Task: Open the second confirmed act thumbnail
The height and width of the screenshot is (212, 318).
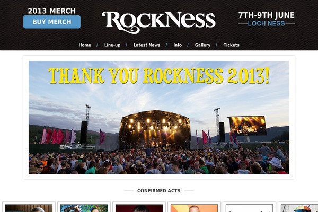Action: click(84, 207)
